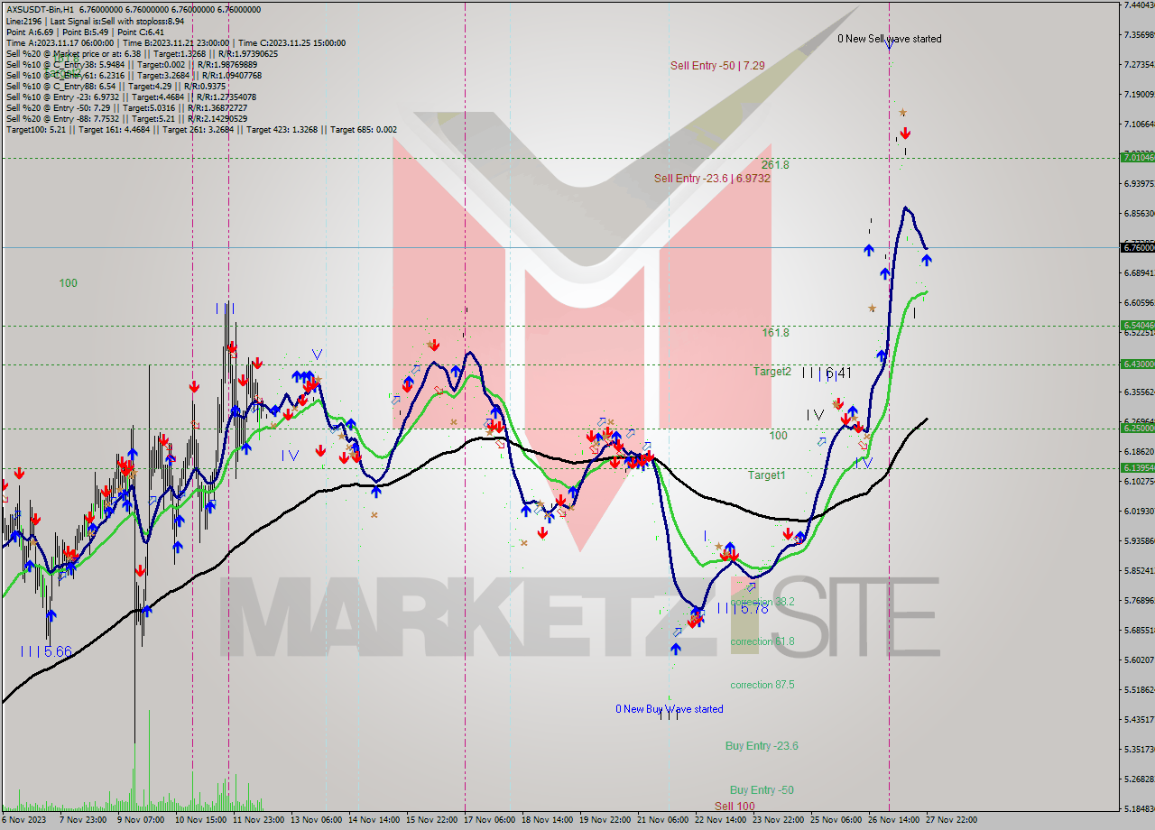This screenshot has width=1155, height=830.
Task: Click the 5.18484 price axis value
Action: (1139, 808)
